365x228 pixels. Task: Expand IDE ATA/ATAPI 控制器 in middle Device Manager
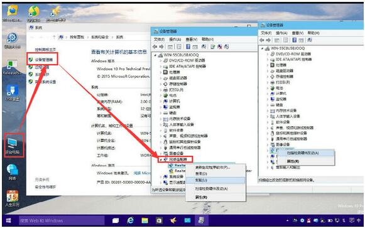161,67
